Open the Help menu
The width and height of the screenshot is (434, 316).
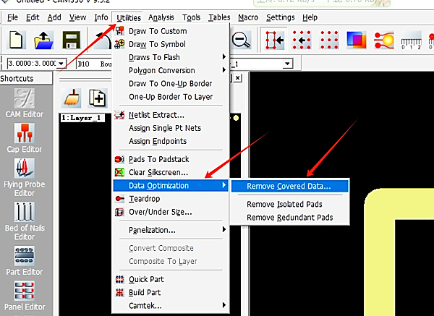click(310, 17)
